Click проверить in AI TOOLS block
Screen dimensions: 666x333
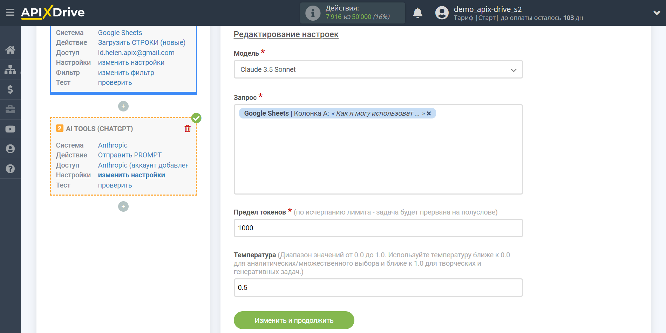115,185
